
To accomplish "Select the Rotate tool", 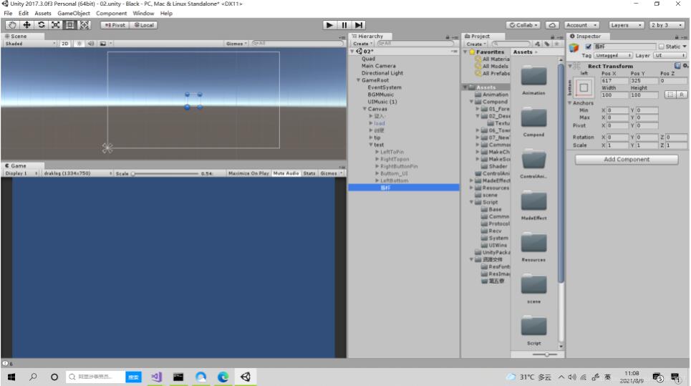I will coord(41,25).
